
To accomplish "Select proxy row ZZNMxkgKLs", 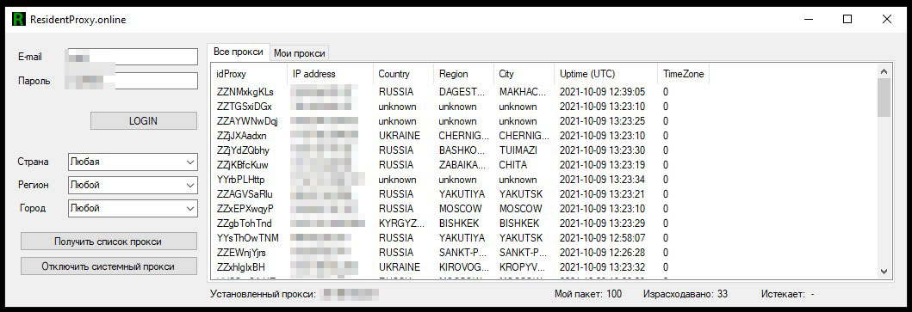I will [x=543, y=92].
